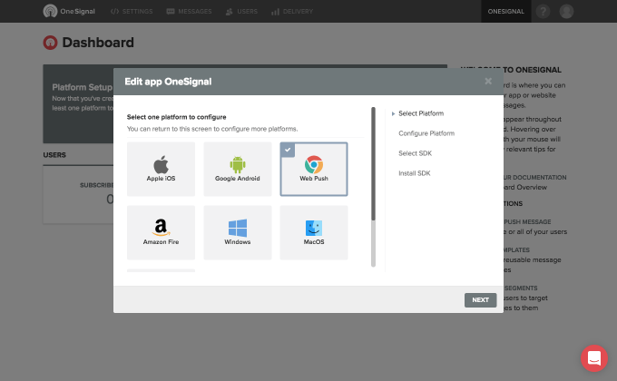
Task: Select the MacOS platform tile
Action: click(x=314, y=232)
